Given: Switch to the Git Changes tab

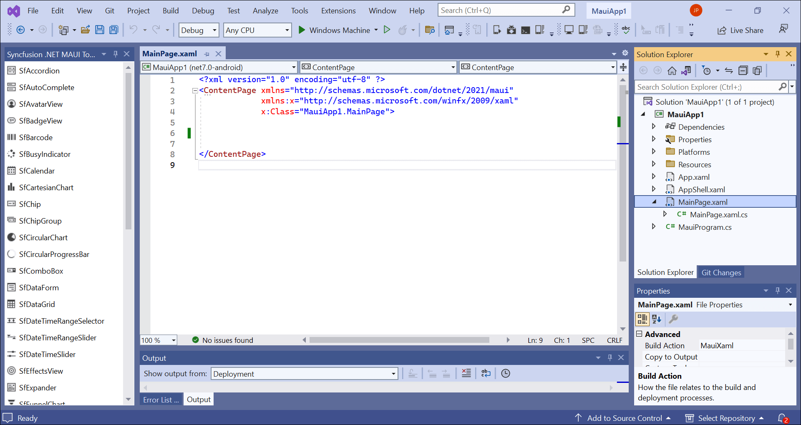Looking at the screenshot, I should 721,272.
